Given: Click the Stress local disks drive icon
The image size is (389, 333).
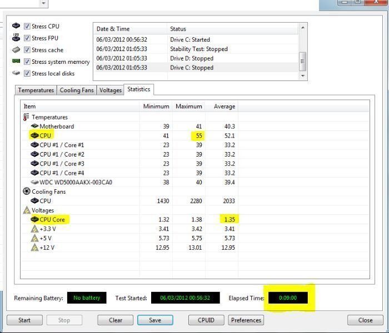Looking at the screenshot, I should pos(16,73).
